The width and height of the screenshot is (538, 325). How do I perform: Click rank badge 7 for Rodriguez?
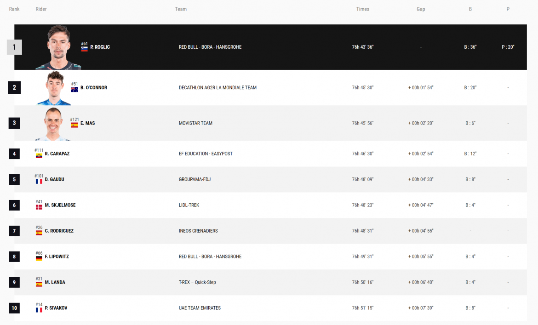[14, 231]
